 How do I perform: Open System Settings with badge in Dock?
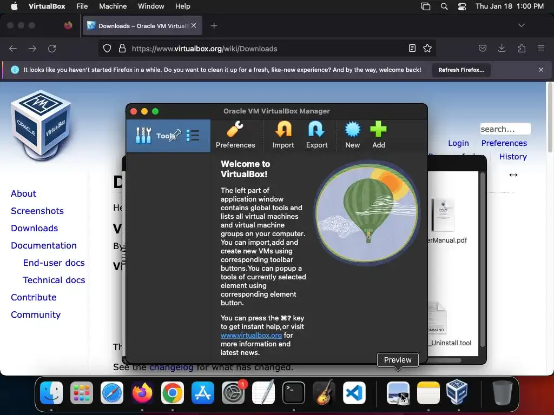pyautogui.click(x=233, y=393)
